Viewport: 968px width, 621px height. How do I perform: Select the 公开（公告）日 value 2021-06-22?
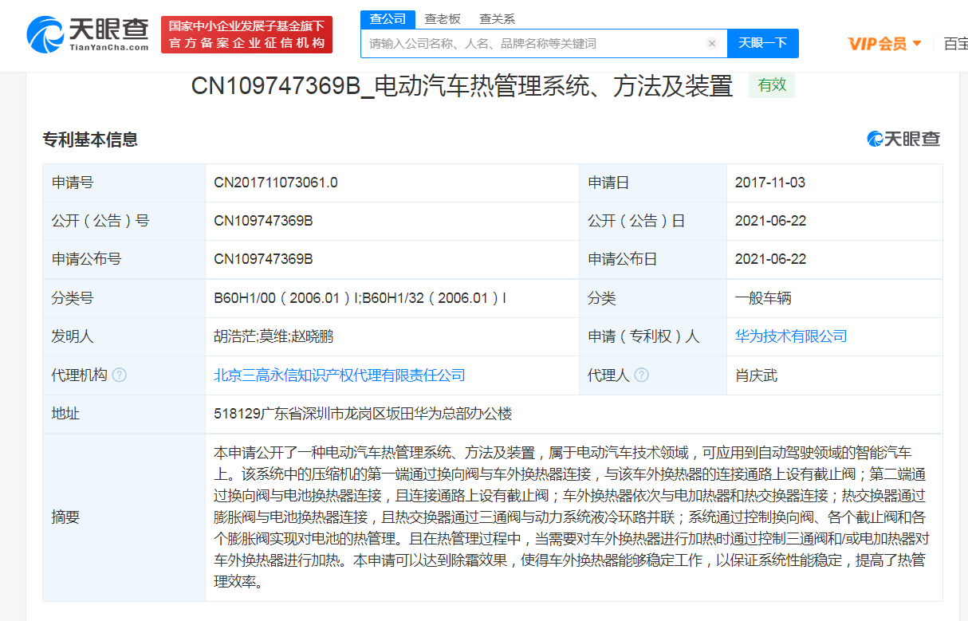pyautogui.click(x=770, y=221)
